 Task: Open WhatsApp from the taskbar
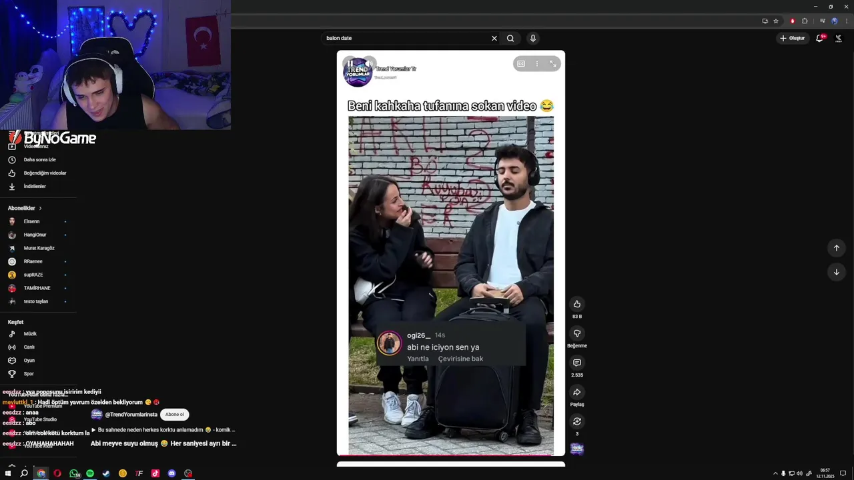click(x=73, y=473)
